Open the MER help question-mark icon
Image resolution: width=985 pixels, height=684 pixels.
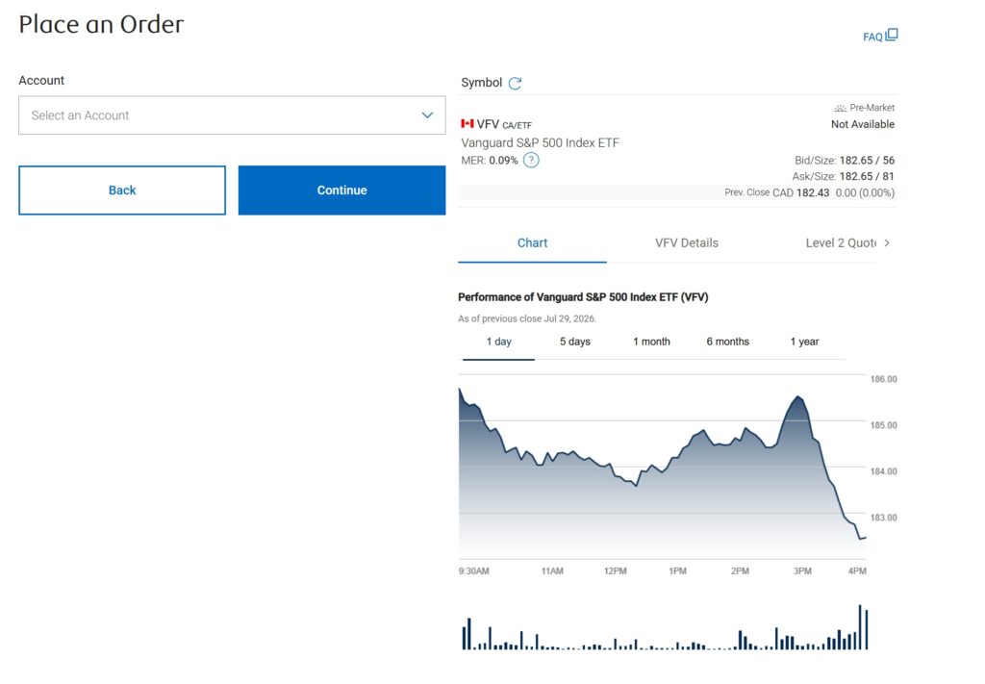(531, 160)
